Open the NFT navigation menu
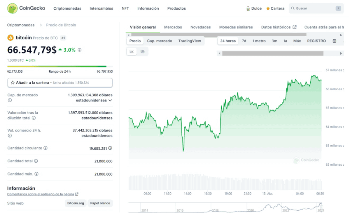Screen dimensions: 350x222 pyautogui.click(x=125, y=8)
